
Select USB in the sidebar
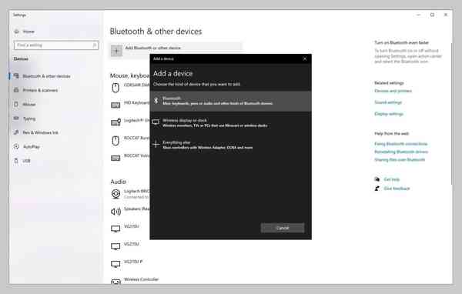(x=26, y=161)
